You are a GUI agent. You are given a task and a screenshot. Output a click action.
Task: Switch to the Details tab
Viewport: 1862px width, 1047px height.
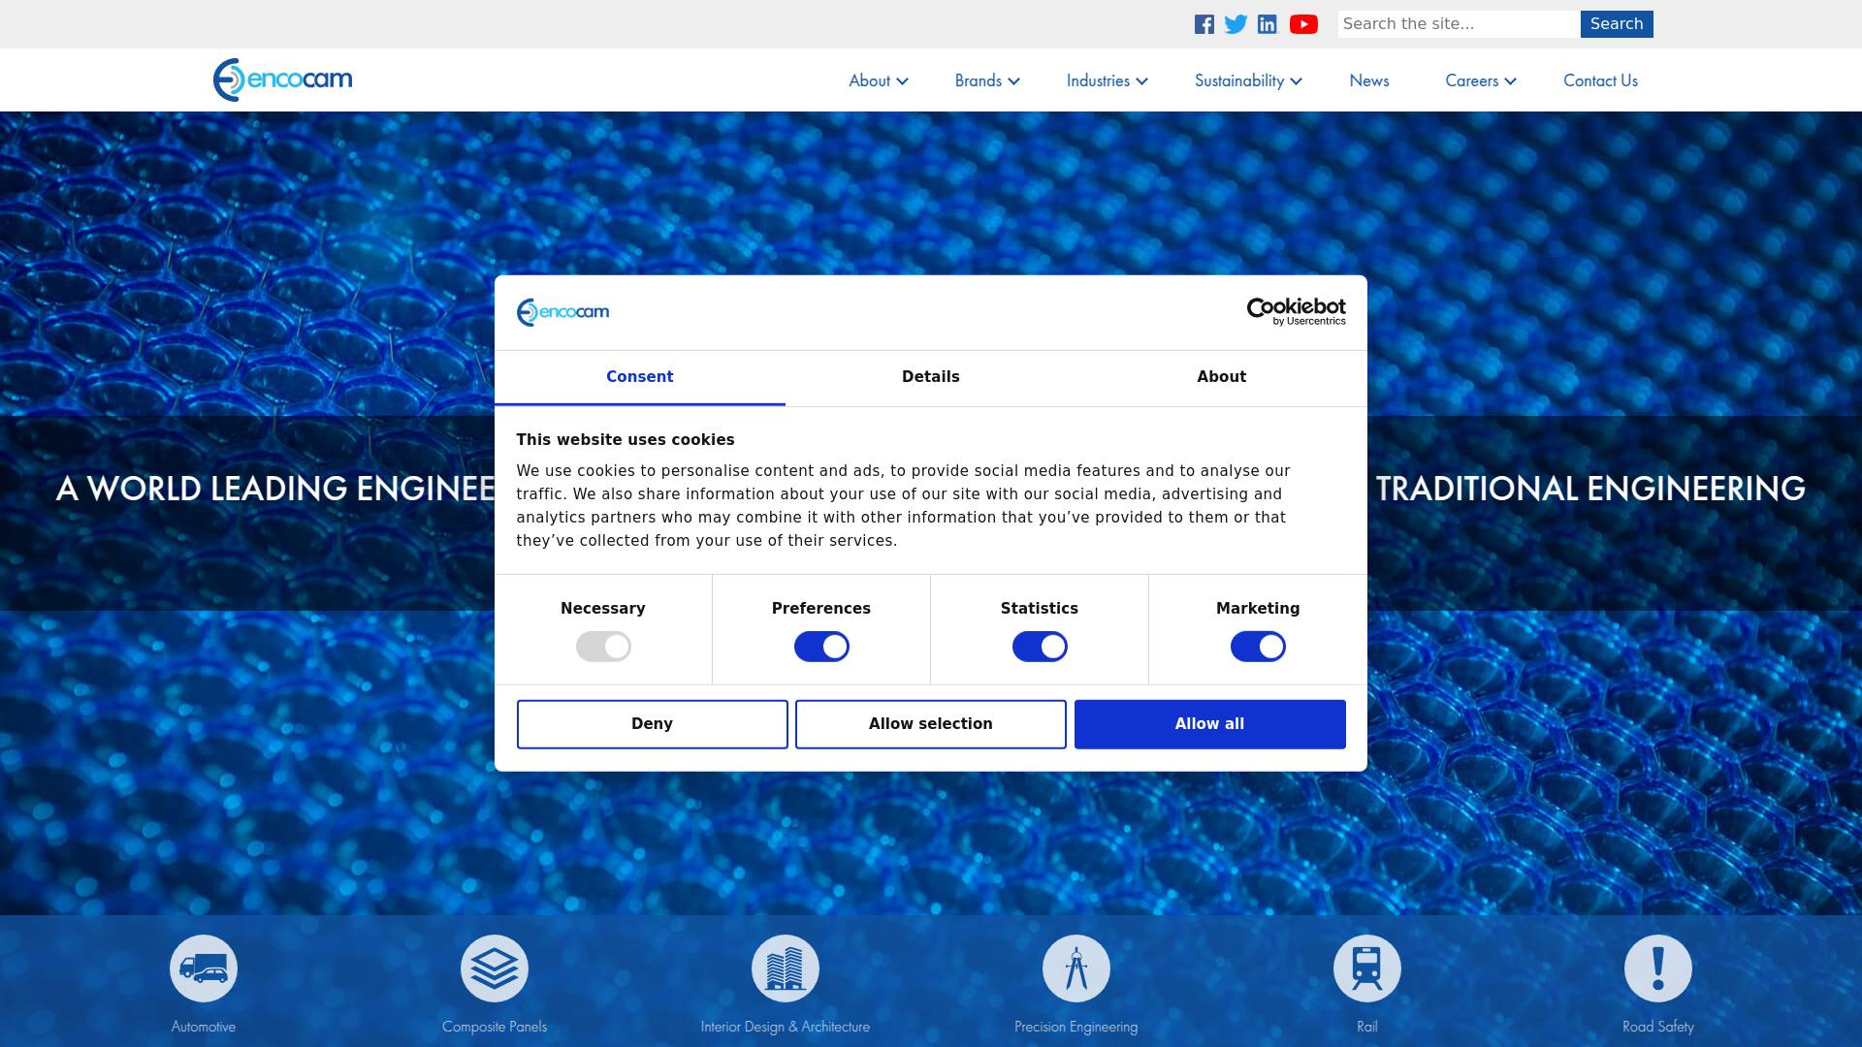point(930,377)
